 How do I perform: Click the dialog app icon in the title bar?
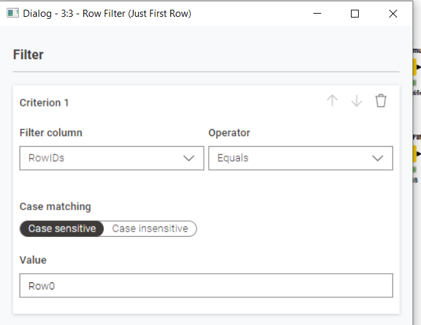point(12,13)
